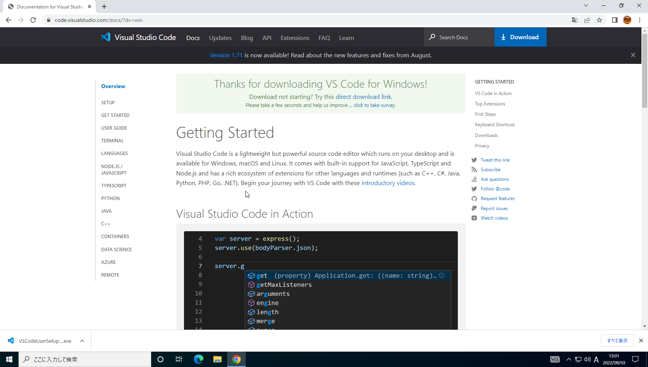The height and width of the screenshot is (367, 648).
Task: Open the Updates navigation item
Action: [220, 38]
